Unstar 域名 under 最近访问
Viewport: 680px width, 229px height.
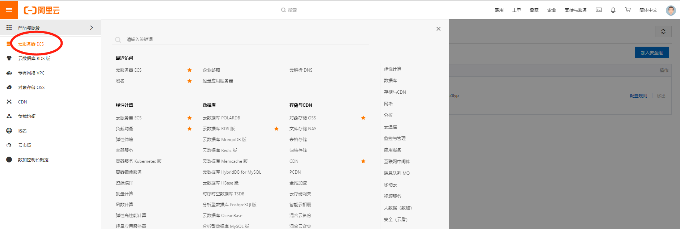coord(189,81)
